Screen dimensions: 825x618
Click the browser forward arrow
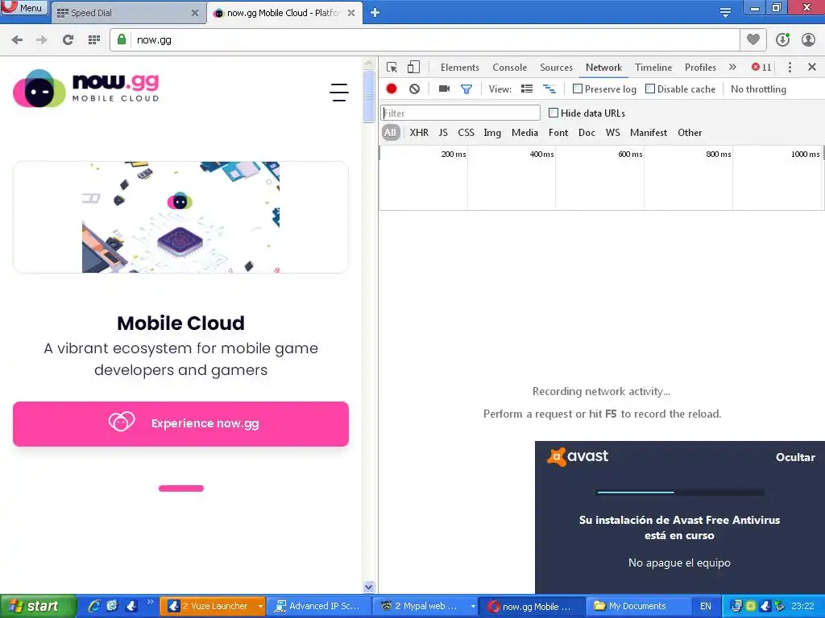[x=42, y=40]
